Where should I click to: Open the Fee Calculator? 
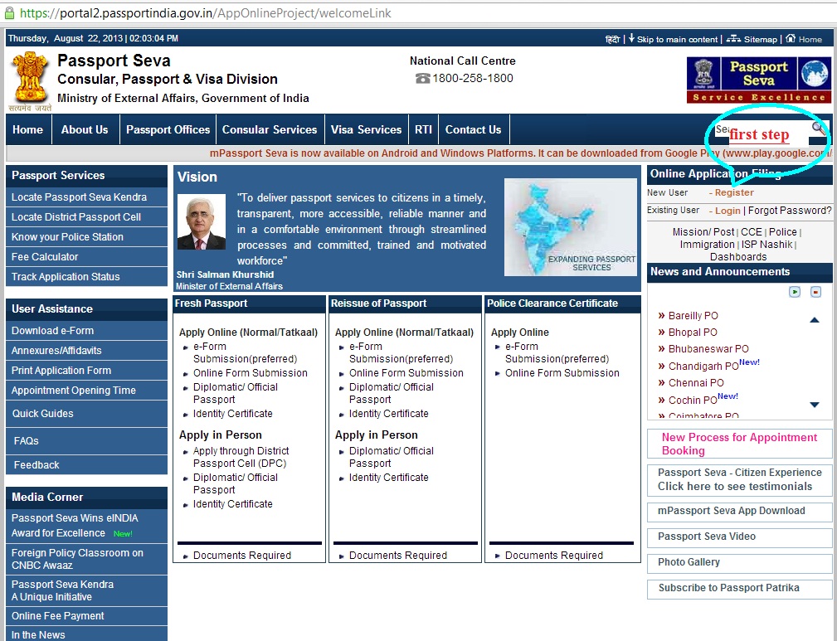tap(86, 257)
